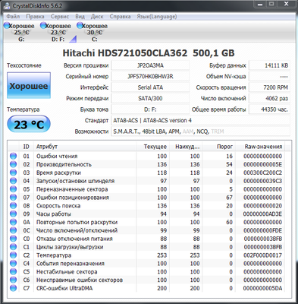Click status orb for Температура attribute row
The image size is (298, 304).
pos(13,255)
